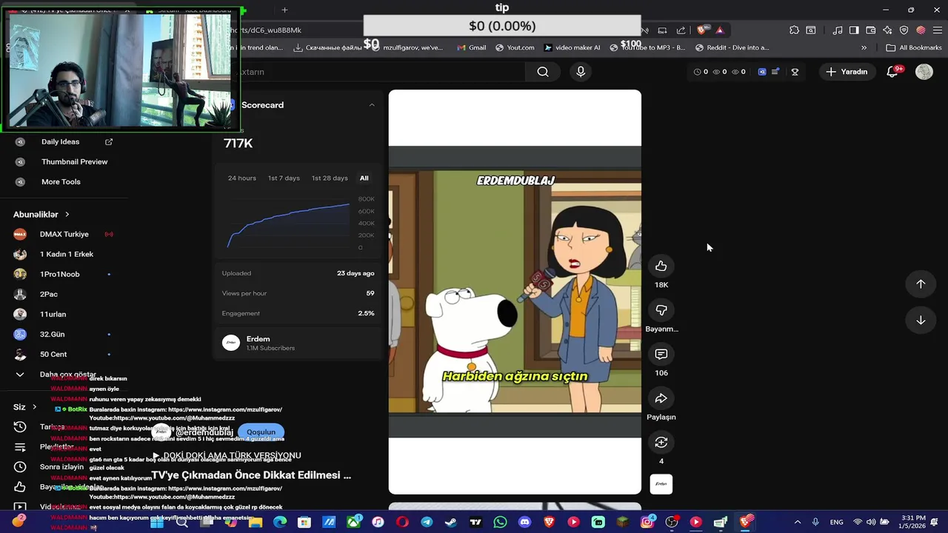The width and height of the screenshot is (948, 533).
Task: Open the Gmail bookmark
Action: click(472, 47)
